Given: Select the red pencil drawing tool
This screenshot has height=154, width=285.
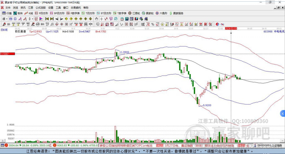Looking at the screenshot, I should [4, 24].
